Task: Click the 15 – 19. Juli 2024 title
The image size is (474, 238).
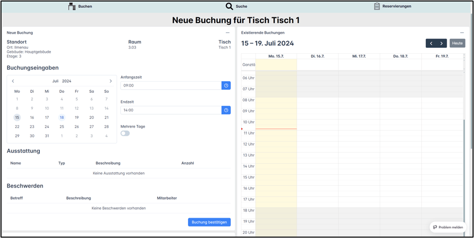Action: 268,43
